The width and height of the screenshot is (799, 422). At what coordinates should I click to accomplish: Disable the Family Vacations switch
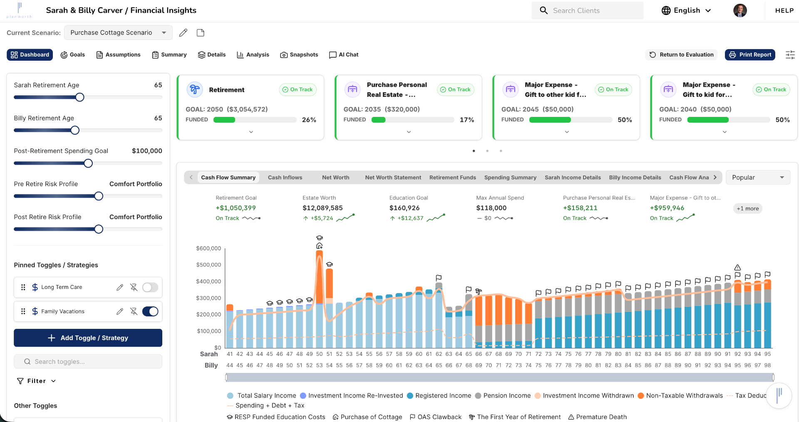coord(150,311)
